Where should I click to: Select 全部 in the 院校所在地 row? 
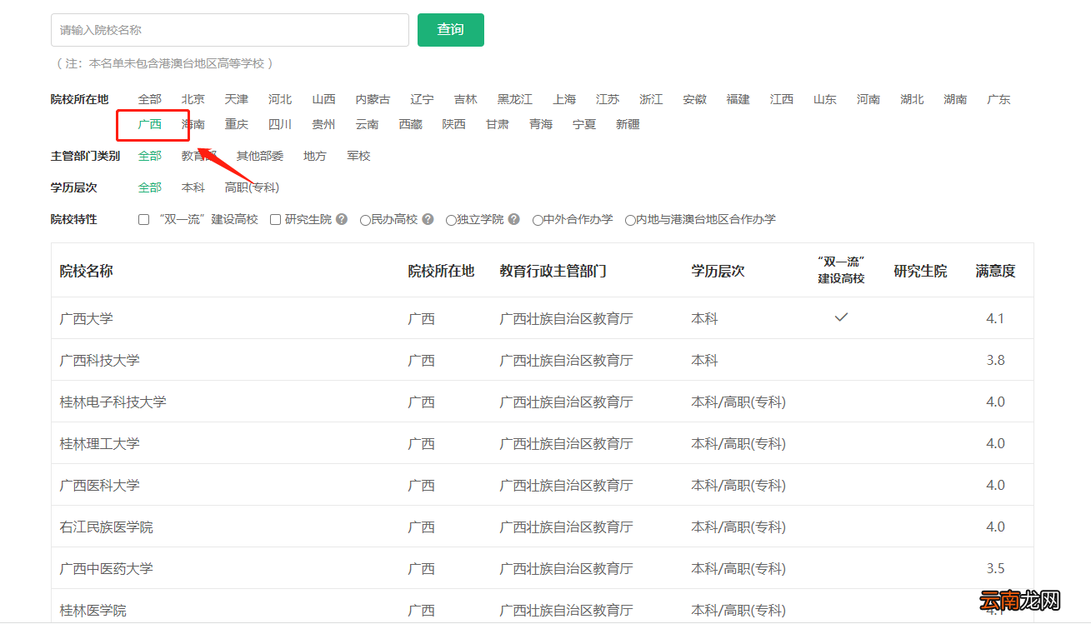coord(150,99)
